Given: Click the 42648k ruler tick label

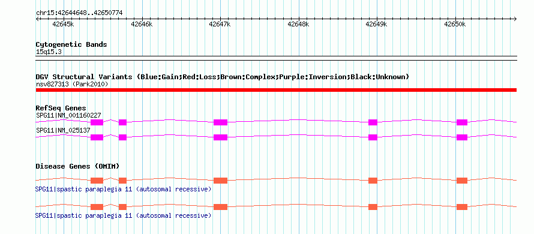Looking at the screenshot, I should (x=298, y=24).
